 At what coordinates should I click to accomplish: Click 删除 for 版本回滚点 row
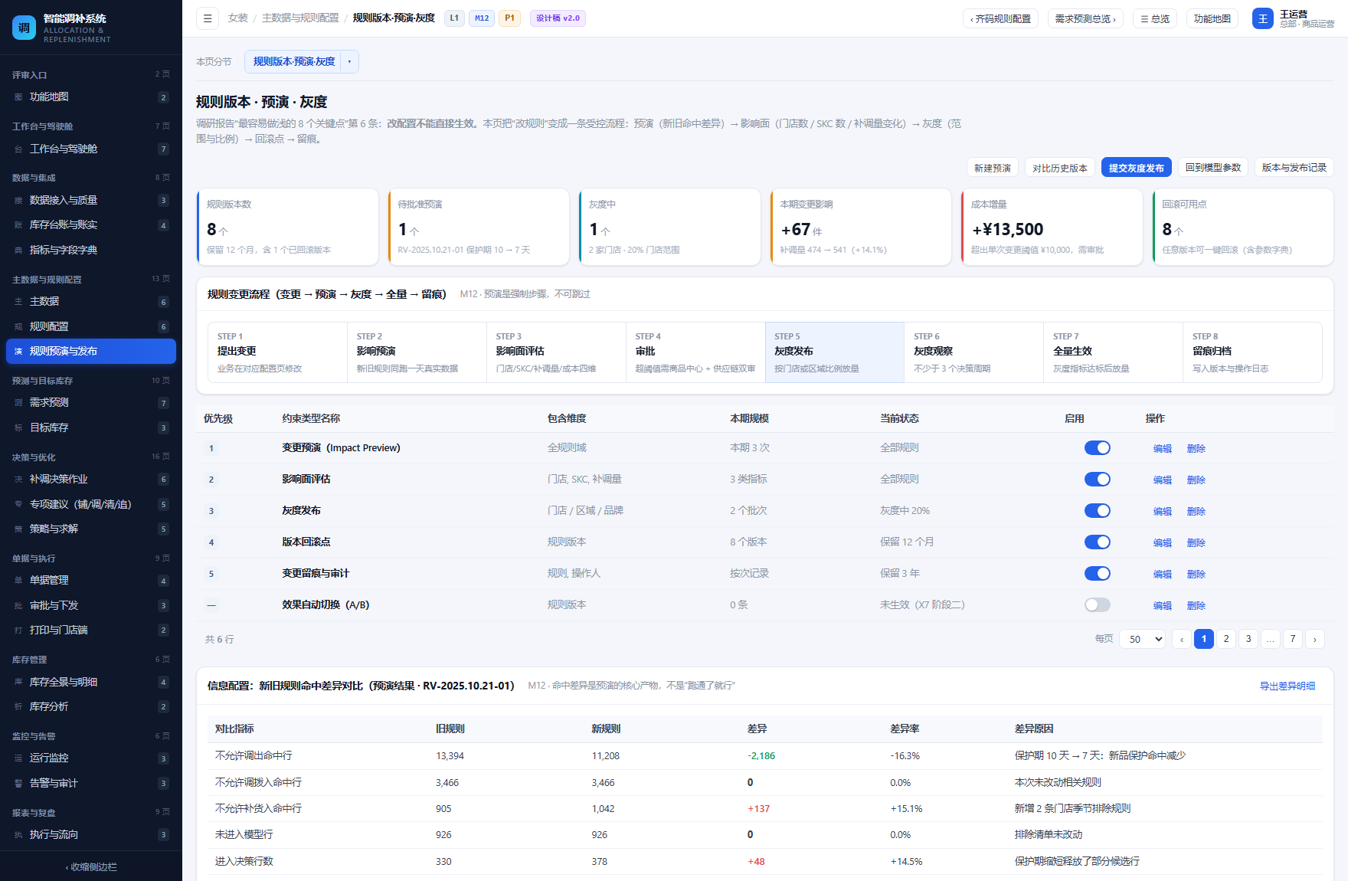1196,542
